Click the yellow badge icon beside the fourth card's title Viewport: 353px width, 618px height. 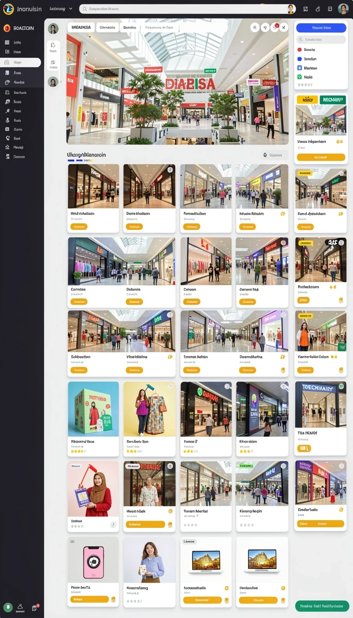coord(283,214)
